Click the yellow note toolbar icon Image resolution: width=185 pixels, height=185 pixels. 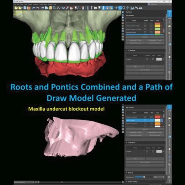click(x=50, y=8)
